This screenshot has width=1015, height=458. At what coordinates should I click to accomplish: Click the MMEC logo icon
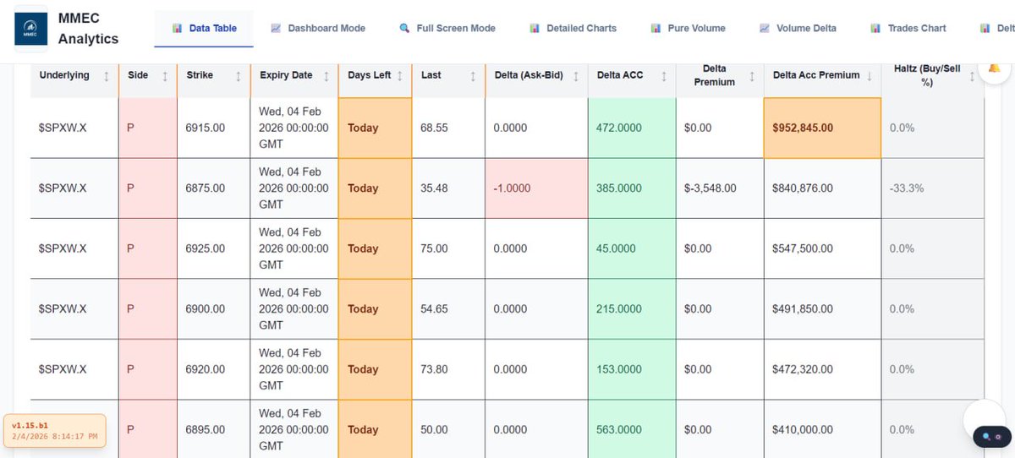coord(31,29)
